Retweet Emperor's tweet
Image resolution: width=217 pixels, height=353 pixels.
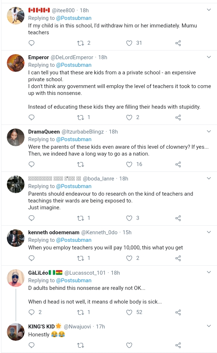tap(81, 117)
